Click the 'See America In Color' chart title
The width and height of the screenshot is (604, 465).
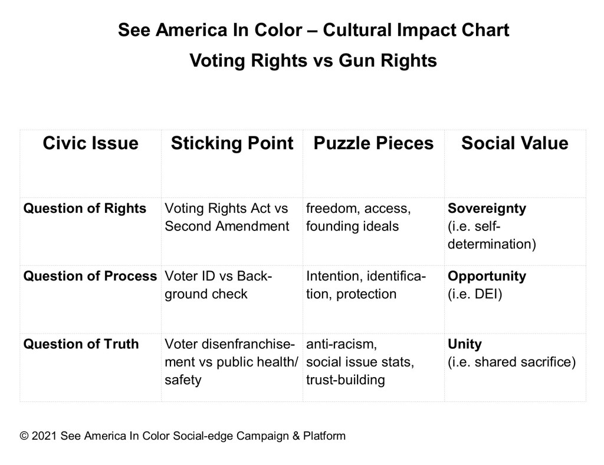313,31
